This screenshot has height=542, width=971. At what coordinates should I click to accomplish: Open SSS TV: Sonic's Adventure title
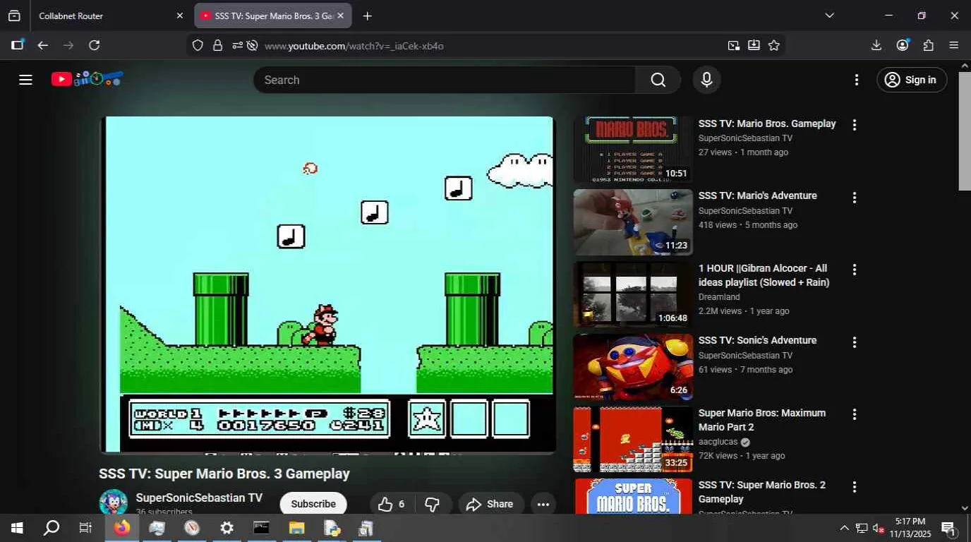coord(757,340)
